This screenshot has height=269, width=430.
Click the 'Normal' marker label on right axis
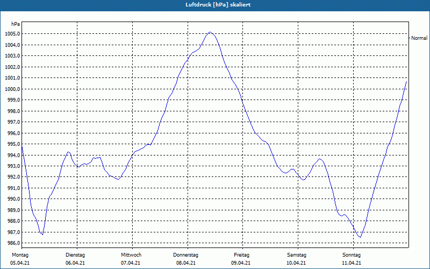419,38
